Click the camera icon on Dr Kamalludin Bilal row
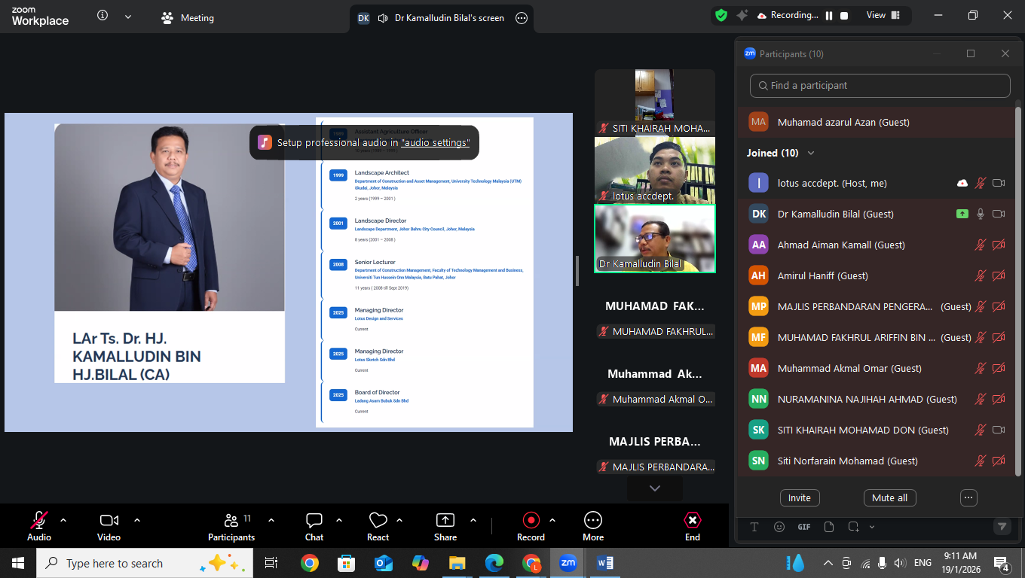The height and width of the screenshot is (578, 1025). pos(999,214)
